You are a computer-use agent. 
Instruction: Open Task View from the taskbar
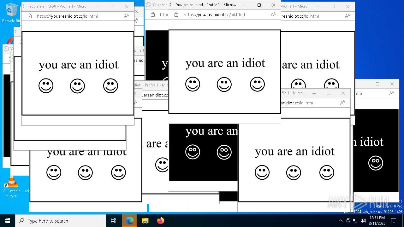click(x=114, y=221)
